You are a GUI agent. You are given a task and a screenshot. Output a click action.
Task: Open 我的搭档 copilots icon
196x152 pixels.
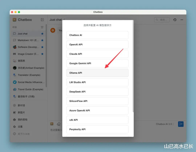14,120
